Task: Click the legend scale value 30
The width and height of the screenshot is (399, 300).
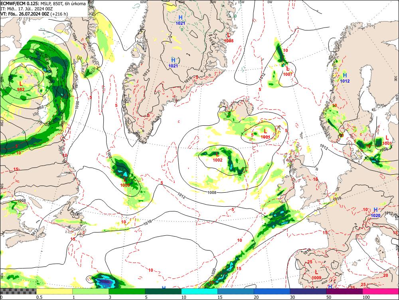Action: (x=292, y=297)
